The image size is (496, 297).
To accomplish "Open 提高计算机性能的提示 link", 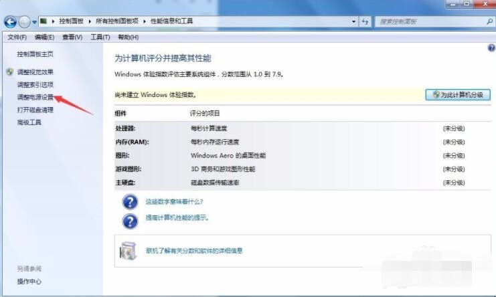I will [177, 217].
